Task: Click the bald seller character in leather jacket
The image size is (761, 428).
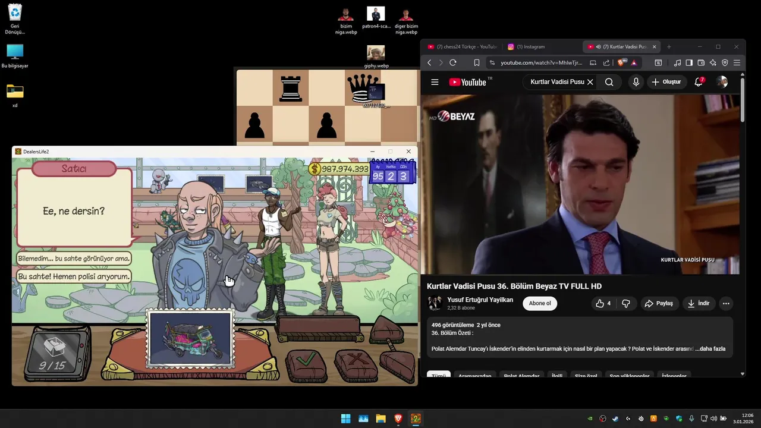Action: coord(205,250)
